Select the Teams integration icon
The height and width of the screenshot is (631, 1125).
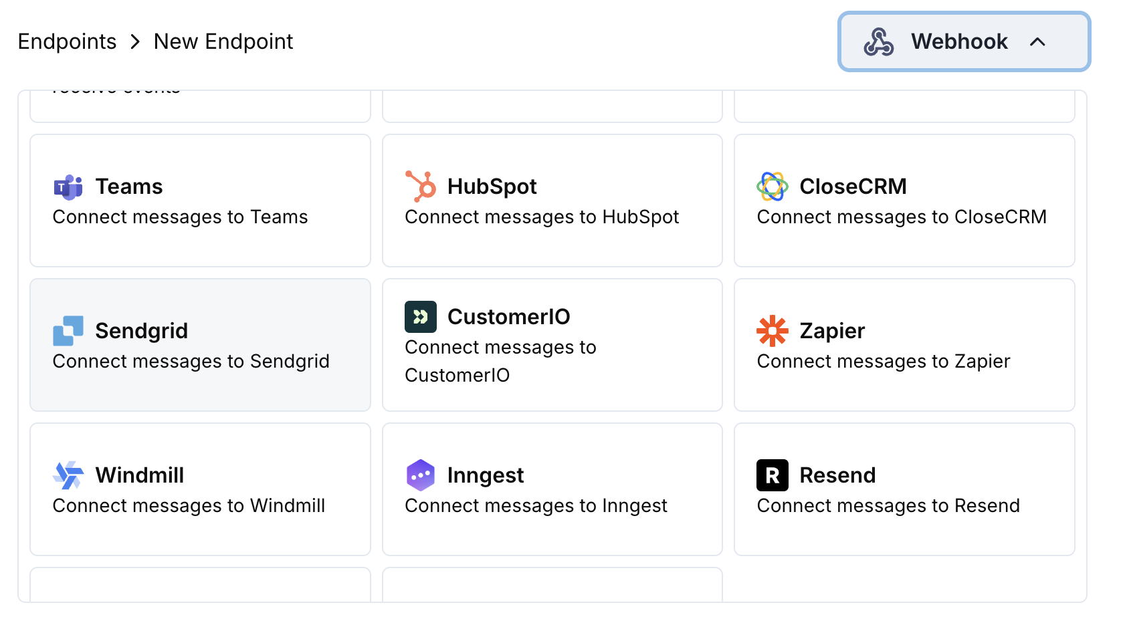(68, 186)
